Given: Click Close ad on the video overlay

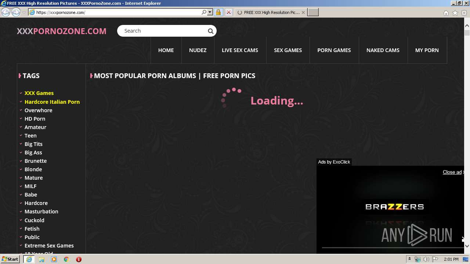Looking at the screenshot, I should [452, 172].
